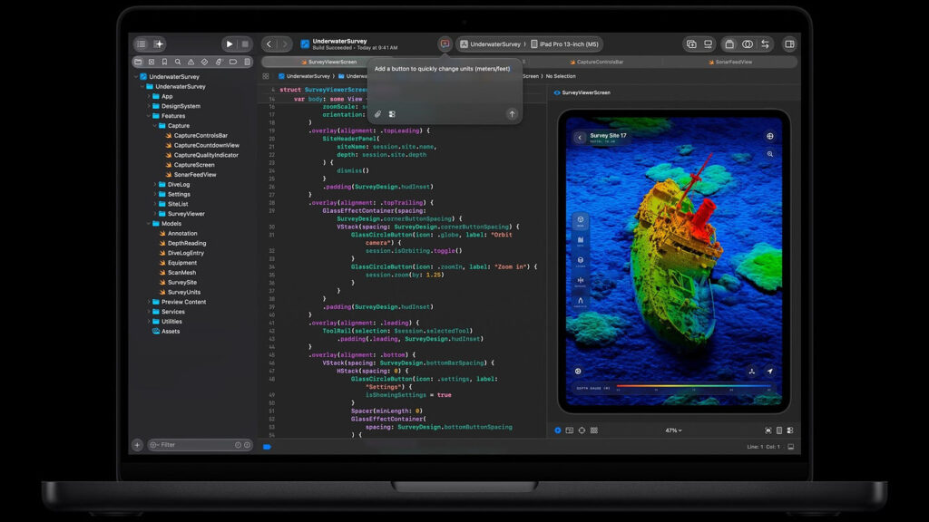
Task: Switch to selectable preview mode
Action: click(570, 430)
